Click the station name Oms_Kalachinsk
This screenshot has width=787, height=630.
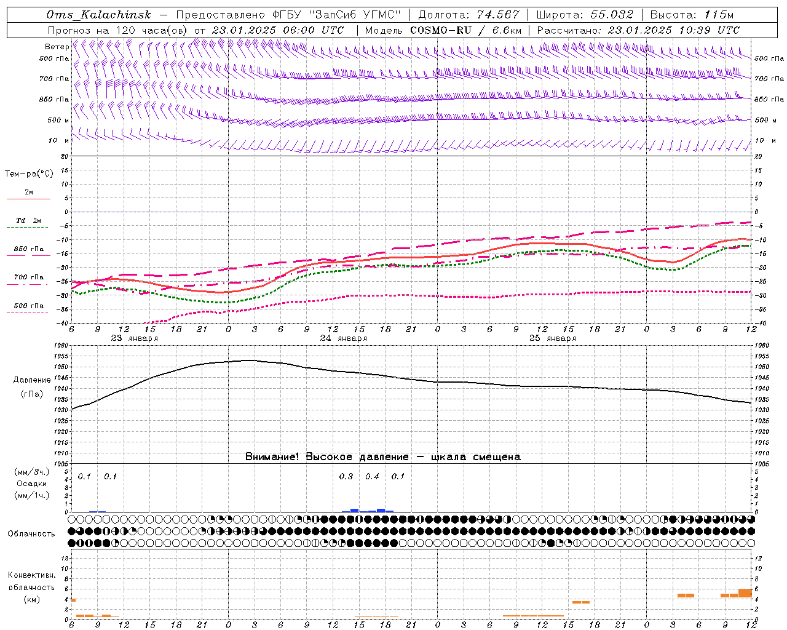tap(99, 15)
